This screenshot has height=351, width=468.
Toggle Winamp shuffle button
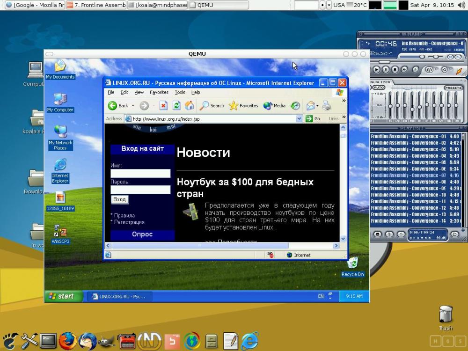click(429, 70)
